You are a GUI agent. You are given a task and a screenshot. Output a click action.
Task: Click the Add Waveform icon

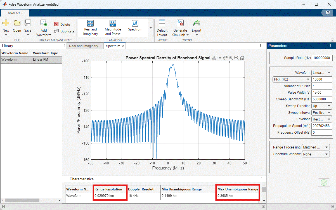point(44,24)
